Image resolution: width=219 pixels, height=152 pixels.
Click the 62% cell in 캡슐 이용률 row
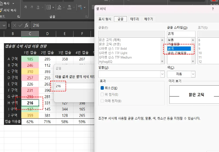30,122
